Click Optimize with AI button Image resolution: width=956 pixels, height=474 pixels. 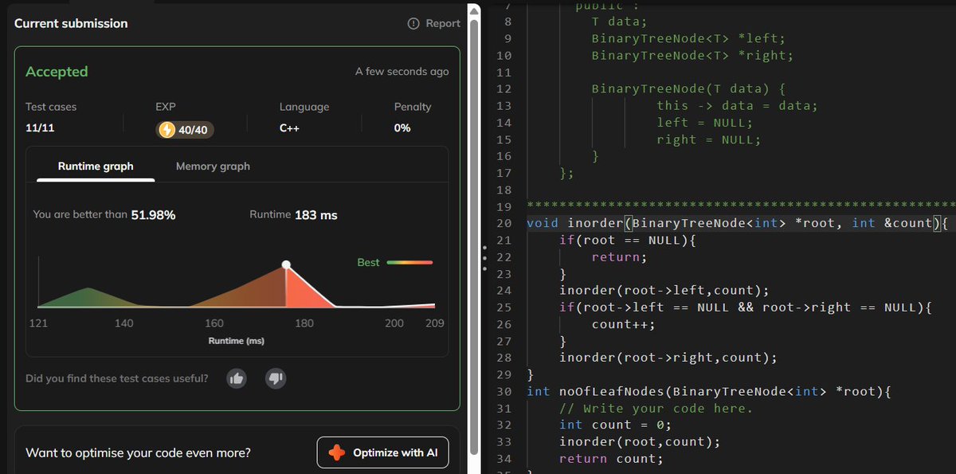point(382,452)
